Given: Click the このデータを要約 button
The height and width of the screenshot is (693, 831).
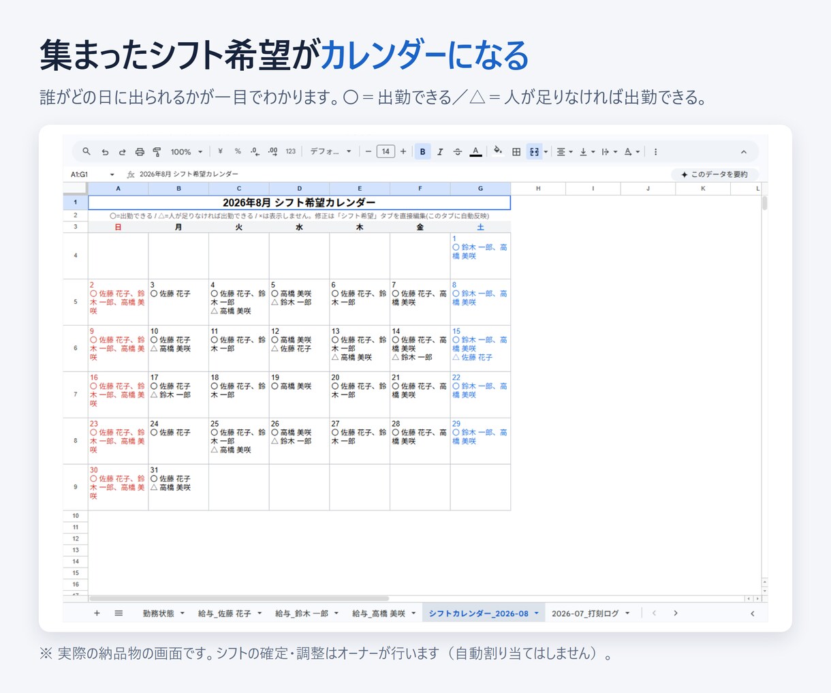Looking at the screenshot, I should (714, 174).
